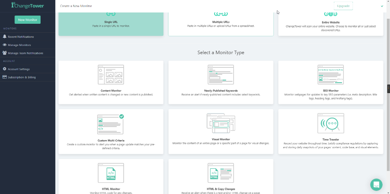
Task: Click the Upgrade button
Action: [x=343, y=6]
